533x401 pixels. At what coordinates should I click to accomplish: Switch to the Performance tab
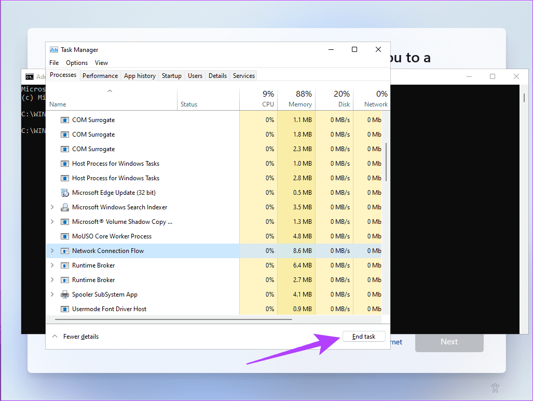coord(100,76)
